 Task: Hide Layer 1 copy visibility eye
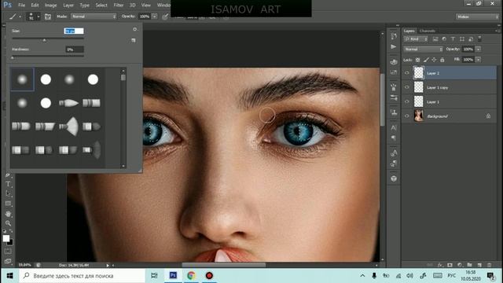(407, 87)
